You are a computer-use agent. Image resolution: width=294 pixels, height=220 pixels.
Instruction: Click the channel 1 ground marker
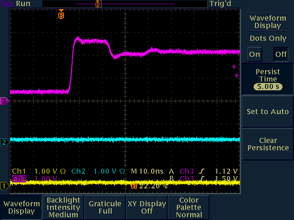[x=4, y=186]
